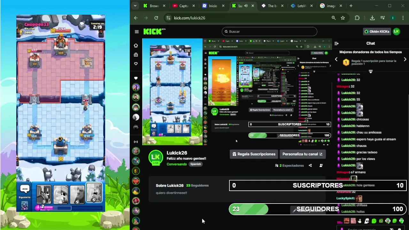
Task: Click the zoom magnifier in the address bar
Action: click(x=334, y=18)
